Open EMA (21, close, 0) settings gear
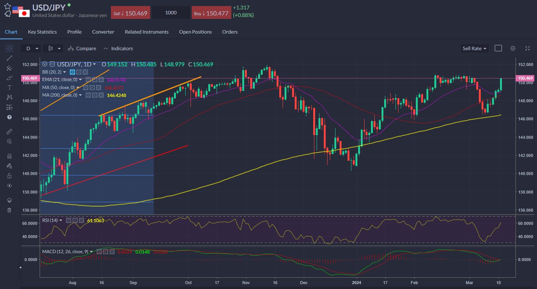This screenshot has height=289, width=537. tap(95, 80)
